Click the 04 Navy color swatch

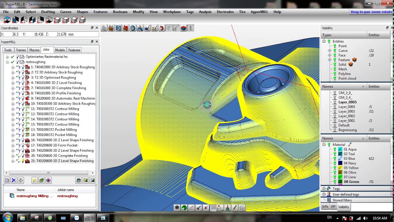[x=340, y=163]
